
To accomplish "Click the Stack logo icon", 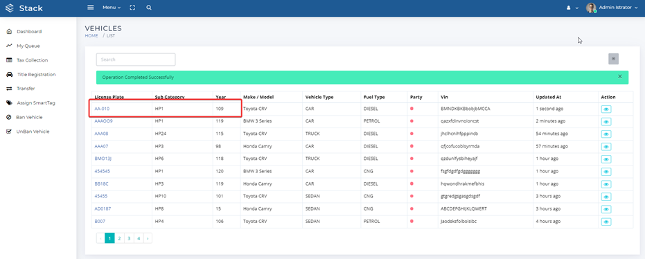I will tap(10, 8).
